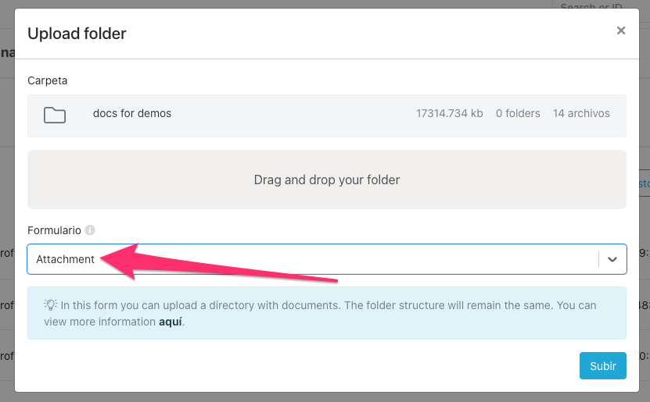Screen dimensions: 650x402
Task: Open the Attachment form selector
Action: (x=313, y=259)
